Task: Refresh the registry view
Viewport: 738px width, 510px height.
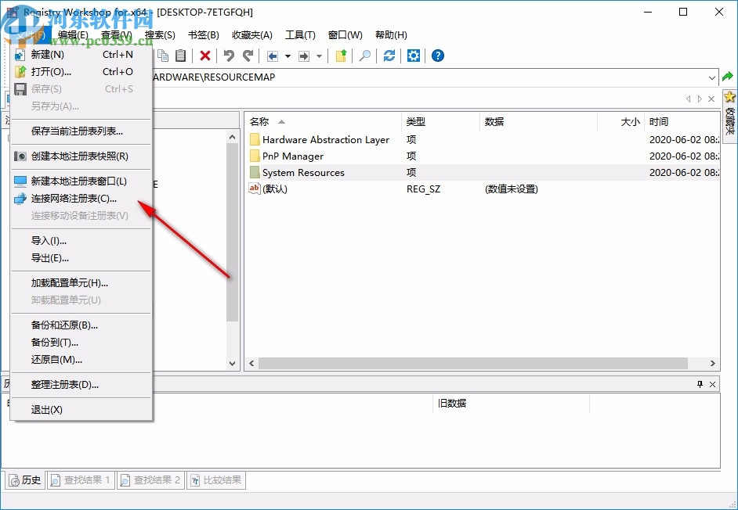Action: tap(389, 56)
